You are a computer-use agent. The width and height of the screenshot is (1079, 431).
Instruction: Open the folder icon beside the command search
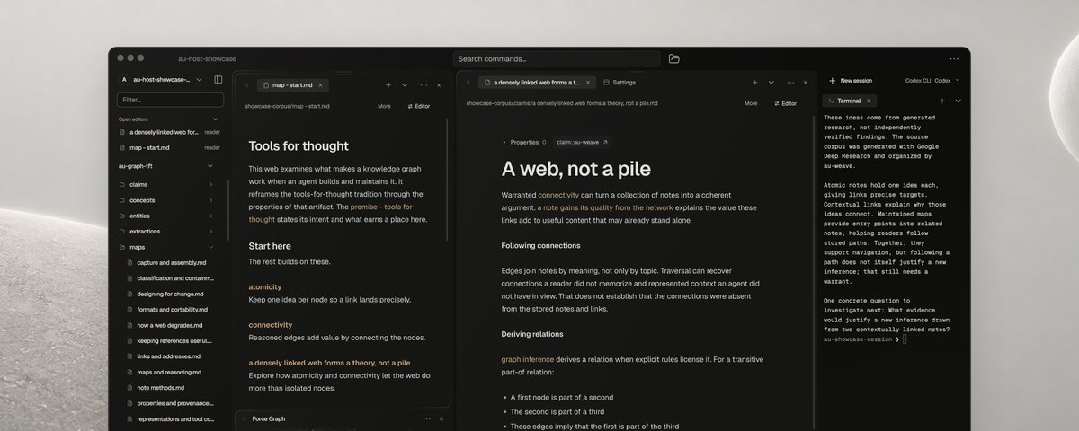tap(674, 58)
